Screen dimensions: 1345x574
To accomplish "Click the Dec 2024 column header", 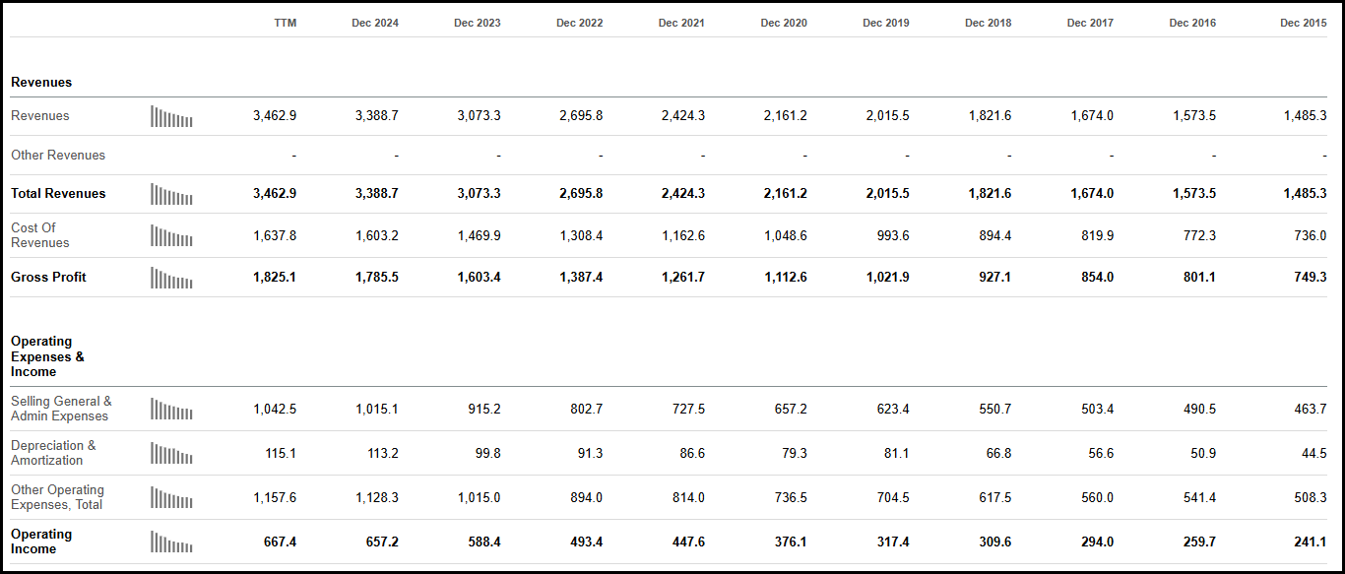I will 375,22.
